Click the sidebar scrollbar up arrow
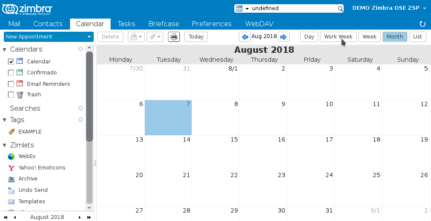Viewport: 431px width, 221px height. pyautogui.click(x=89, y=48)
